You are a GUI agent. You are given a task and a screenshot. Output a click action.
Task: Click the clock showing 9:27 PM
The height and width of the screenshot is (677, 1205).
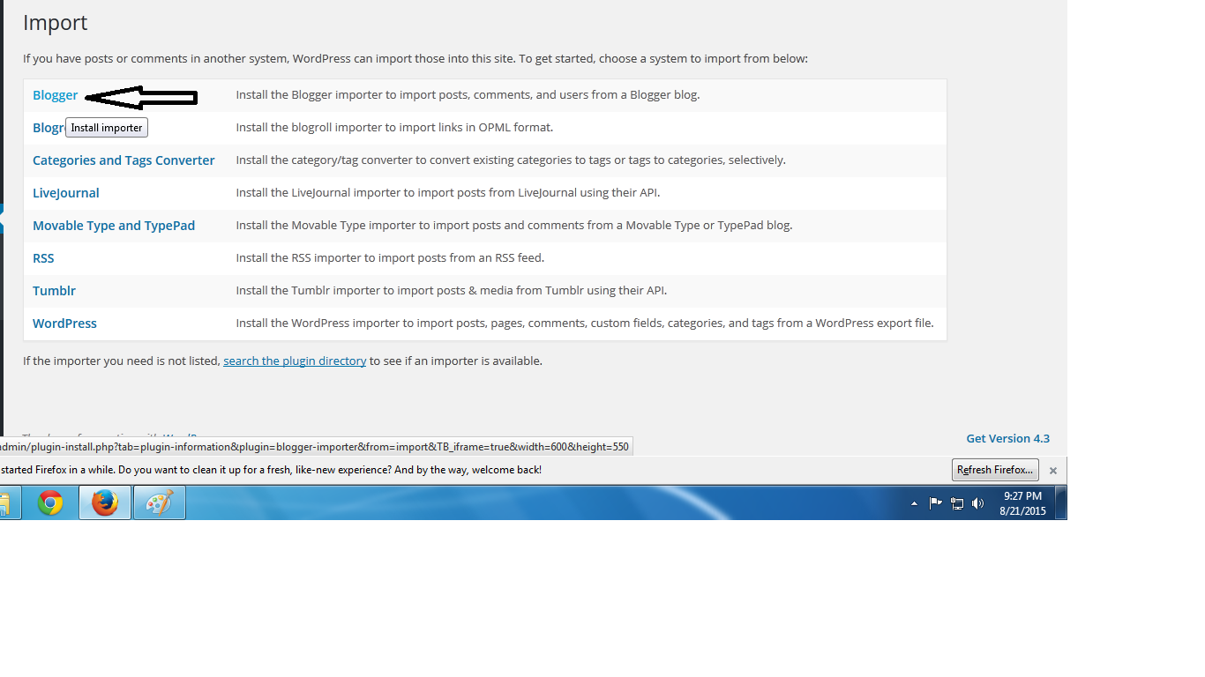point(1022,496)
